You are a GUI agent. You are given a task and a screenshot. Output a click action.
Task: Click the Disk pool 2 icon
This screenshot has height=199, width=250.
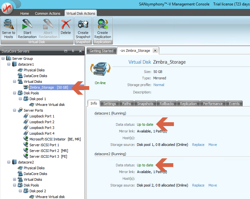[x=26, y=191]
